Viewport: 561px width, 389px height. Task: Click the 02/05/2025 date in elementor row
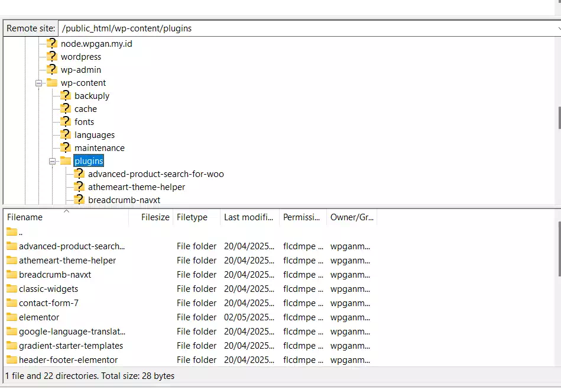(249, 317)
